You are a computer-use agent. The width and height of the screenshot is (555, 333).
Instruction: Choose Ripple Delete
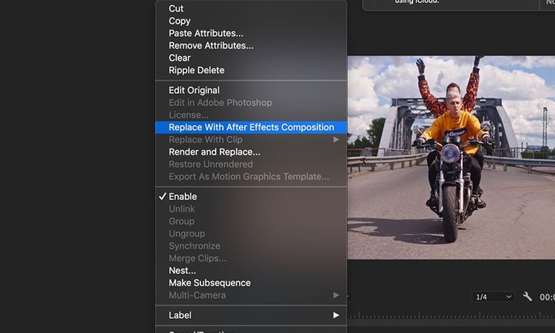tap(196, 70)
